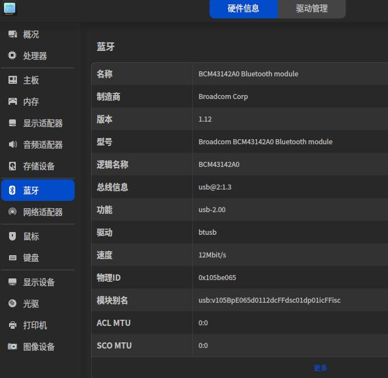Select the 图像设备 camera icon
The image size is (388, 378).
(12, 346)
